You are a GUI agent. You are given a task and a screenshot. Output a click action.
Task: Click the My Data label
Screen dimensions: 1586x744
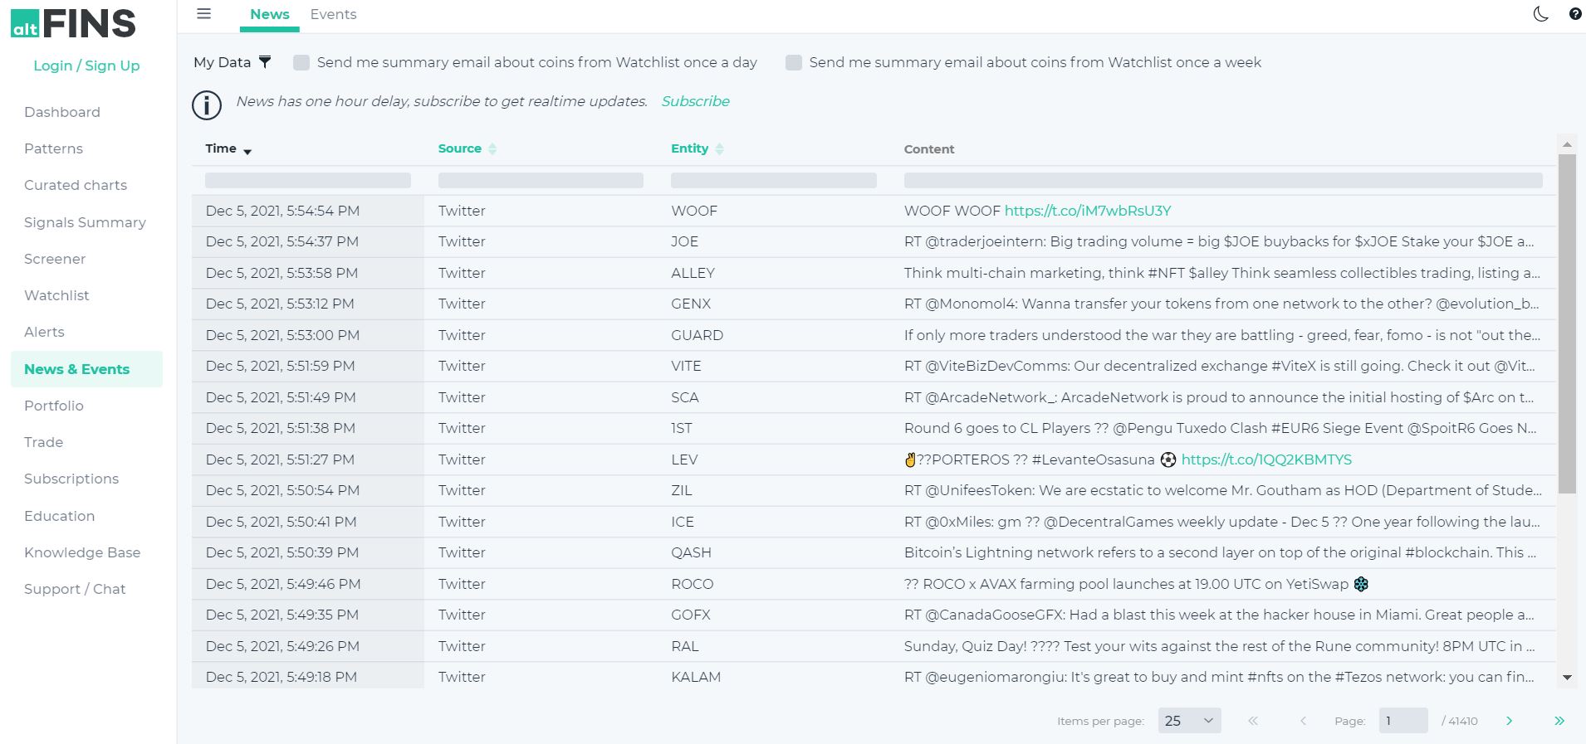[x=222, y=62]
